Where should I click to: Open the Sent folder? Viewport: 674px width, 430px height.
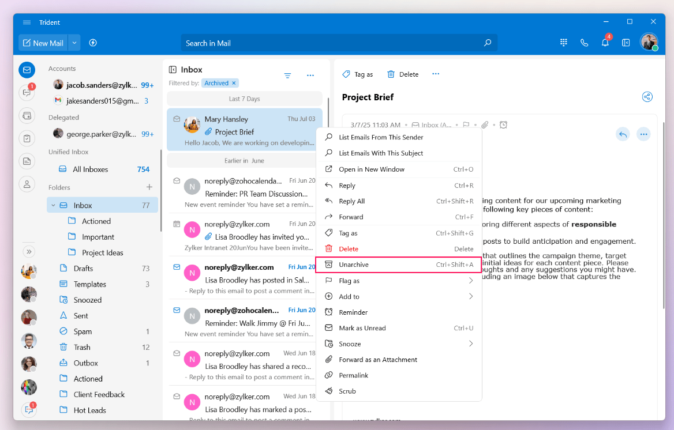103,316
